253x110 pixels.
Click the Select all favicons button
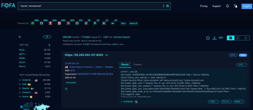click(x=133, y=23)
